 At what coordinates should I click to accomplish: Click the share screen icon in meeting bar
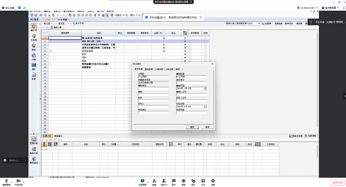pyautogui.click(x=142, y=182)
